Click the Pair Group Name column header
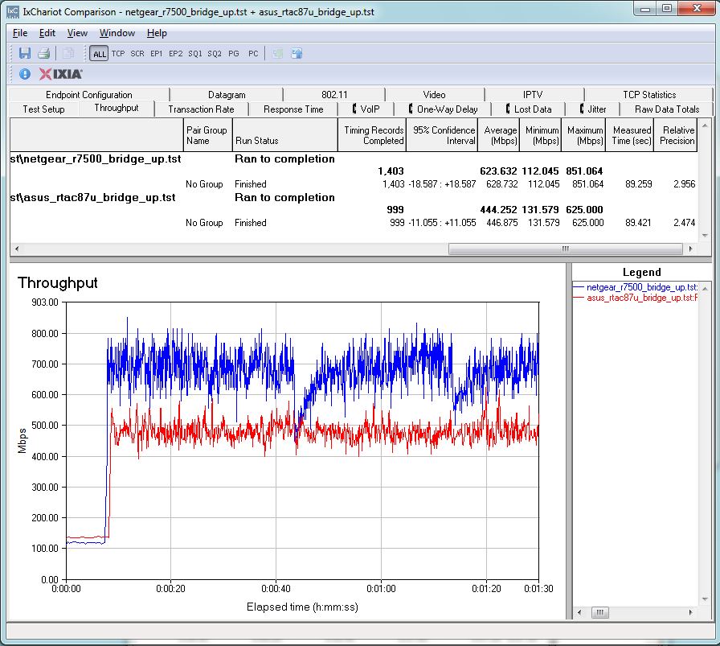The width and height of the screenshot is (720, 646). click(x=207, y=135)
